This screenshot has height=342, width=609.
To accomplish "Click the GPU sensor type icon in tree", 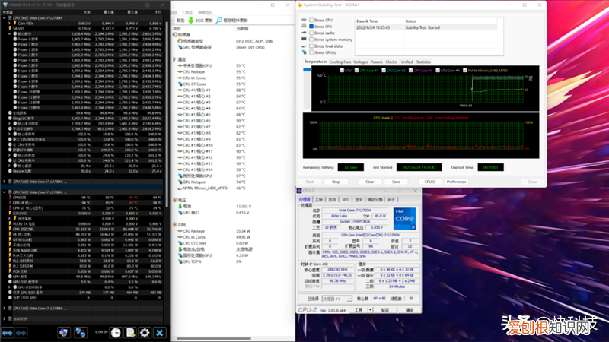I will point(180,46).
